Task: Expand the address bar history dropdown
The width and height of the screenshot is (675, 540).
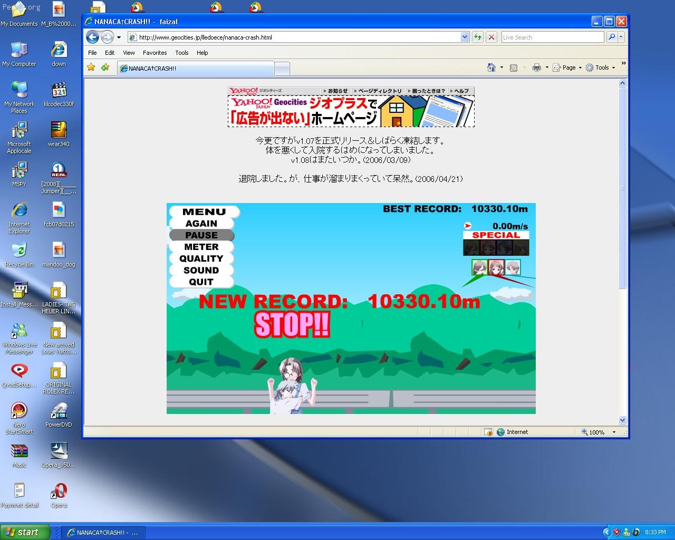Action: (465, 37)
